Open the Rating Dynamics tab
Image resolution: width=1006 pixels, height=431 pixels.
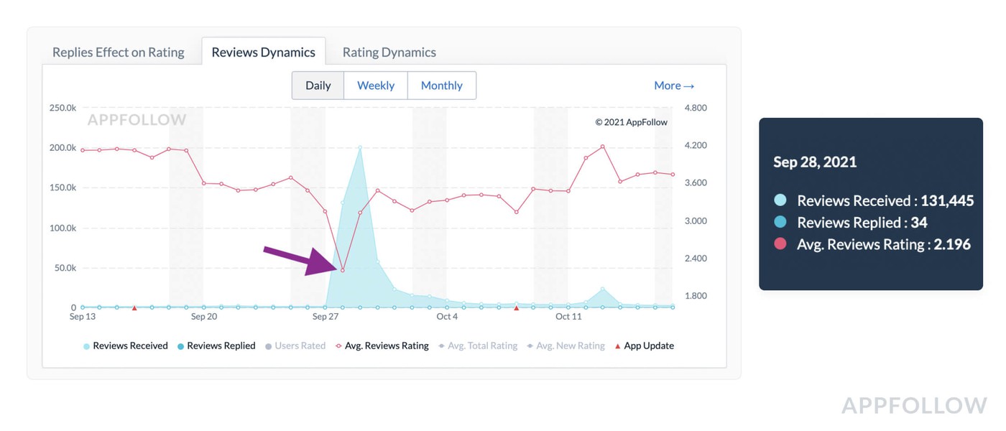coord(389,52)
